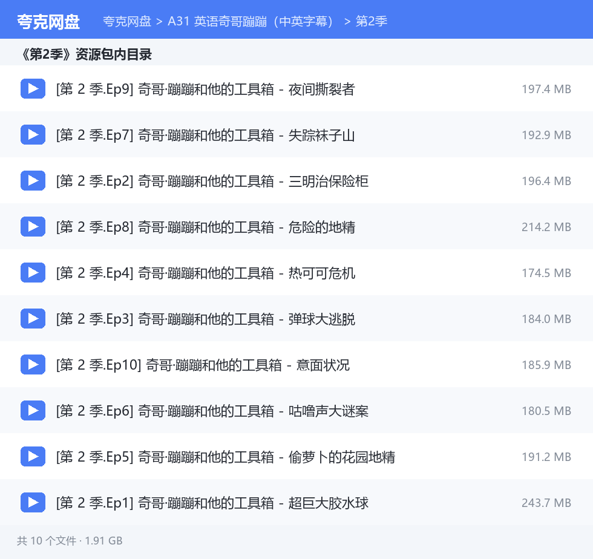The image size is (593, 559).
Task: Click the 197.4 MB size value
Action: tap(546, 90)
